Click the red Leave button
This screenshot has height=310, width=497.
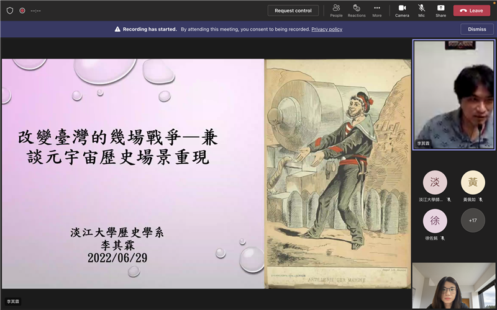[x=472, y=11]
